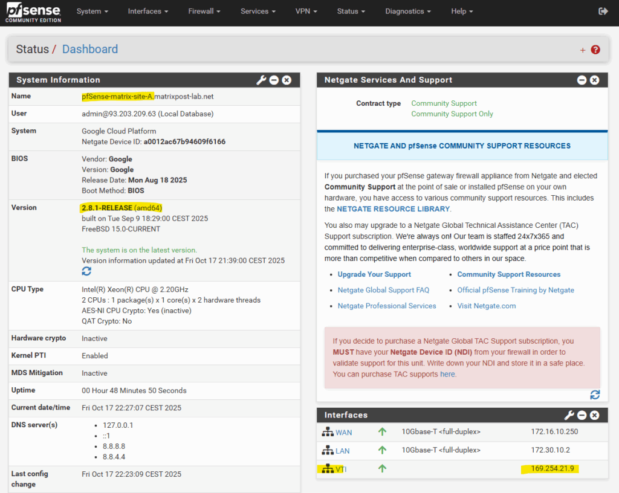Collapse the System Information widget

(x=274, y=80)
